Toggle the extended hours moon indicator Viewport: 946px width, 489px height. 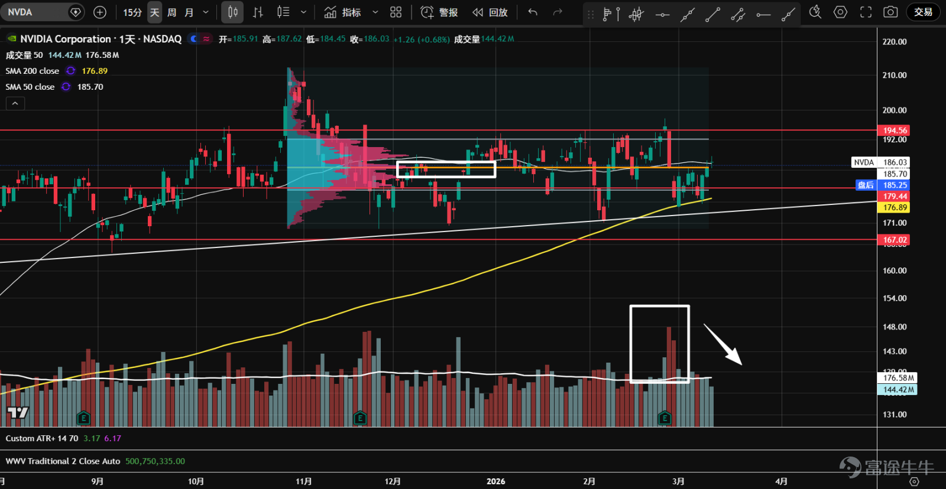tap(193, 39)
